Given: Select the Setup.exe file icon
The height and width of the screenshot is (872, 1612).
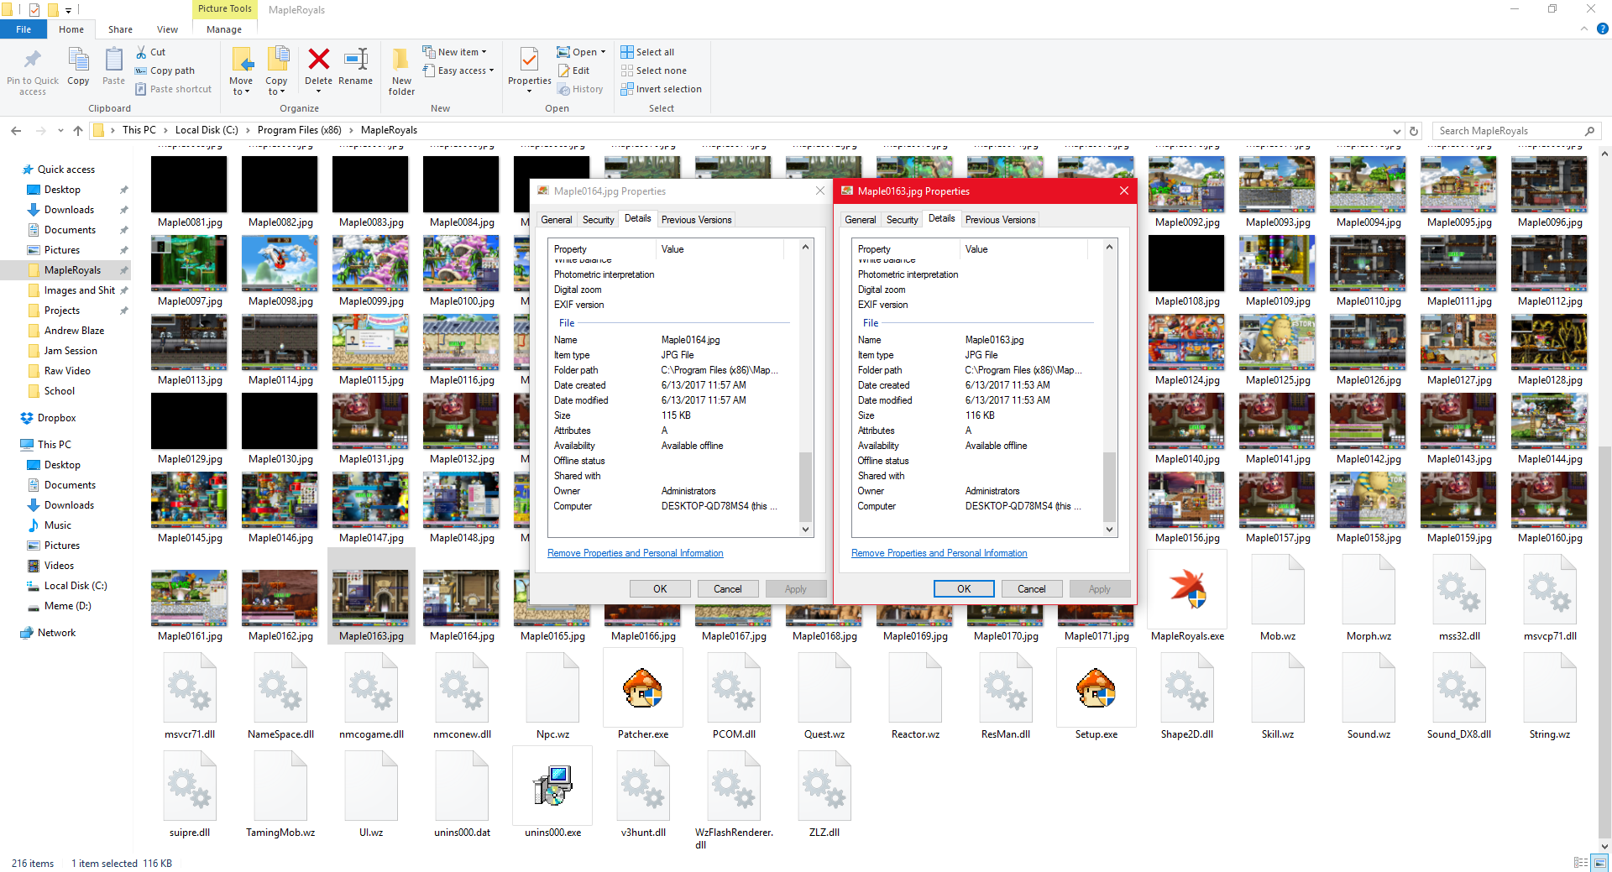Looking at the screenshot, I should [x=1096, y=687].
